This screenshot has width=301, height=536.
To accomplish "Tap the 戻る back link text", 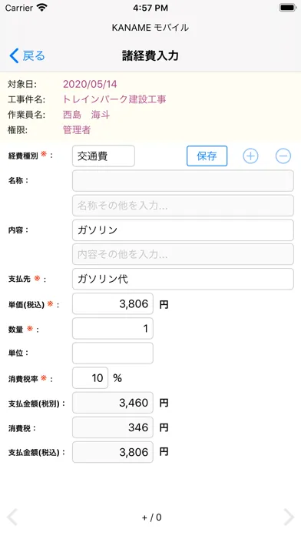I will (x=34, y=55).
